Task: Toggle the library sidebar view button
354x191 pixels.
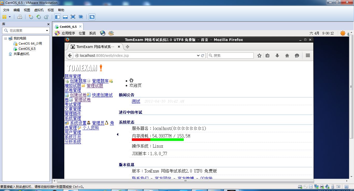Action: coord(58,17)
